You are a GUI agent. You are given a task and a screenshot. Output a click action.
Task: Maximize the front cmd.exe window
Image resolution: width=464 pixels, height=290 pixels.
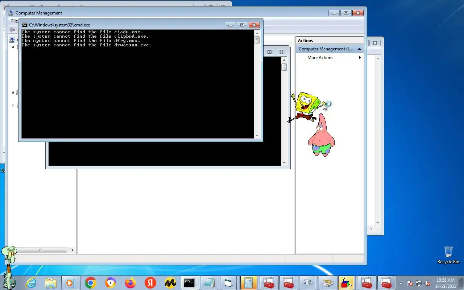(x=243, y=25)
